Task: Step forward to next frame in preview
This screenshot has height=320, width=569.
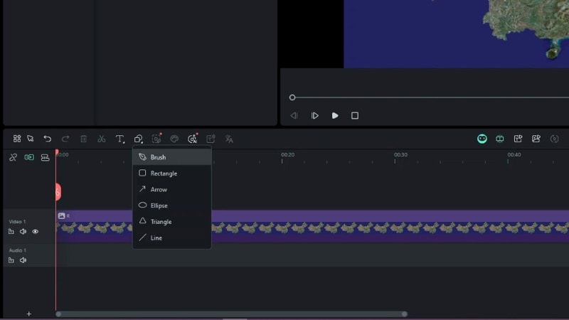Action: click(x=314, y=115)
